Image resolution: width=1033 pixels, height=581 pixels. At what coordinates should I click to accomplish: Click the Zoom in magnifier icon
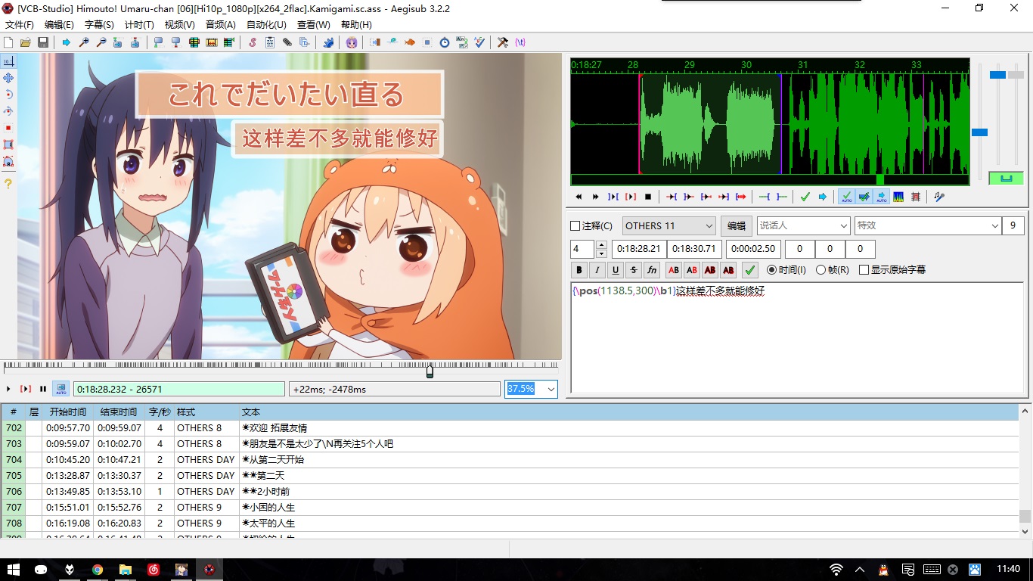[84, 42]
